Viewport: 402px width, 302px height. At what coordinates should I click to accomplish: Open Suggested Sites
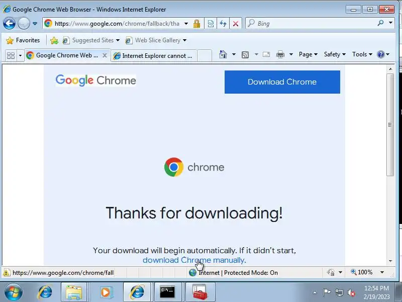pos(91,40)
